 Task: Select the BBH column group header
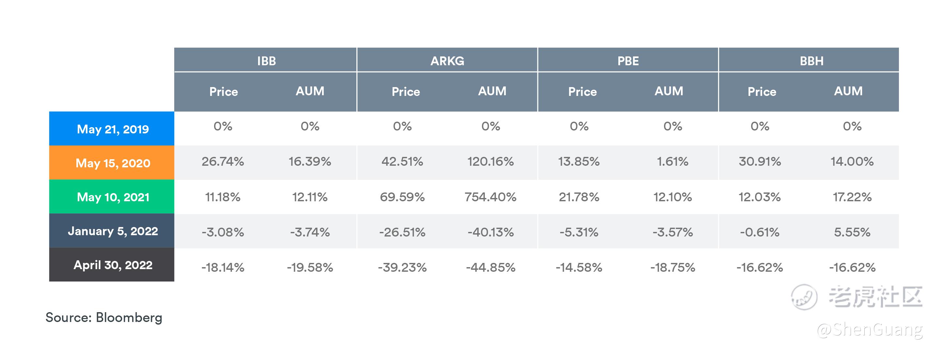click(811, 61)
